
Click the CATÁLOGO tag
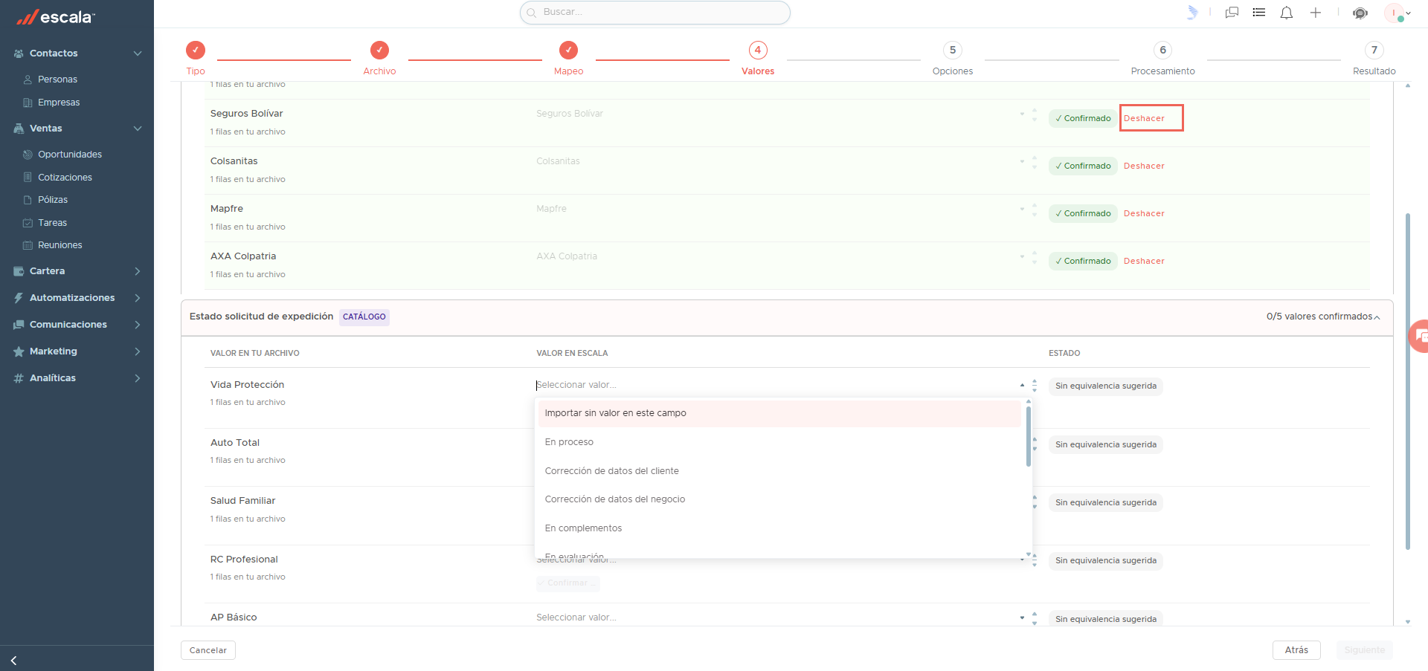pyautogui.click(x=364, y=317)
